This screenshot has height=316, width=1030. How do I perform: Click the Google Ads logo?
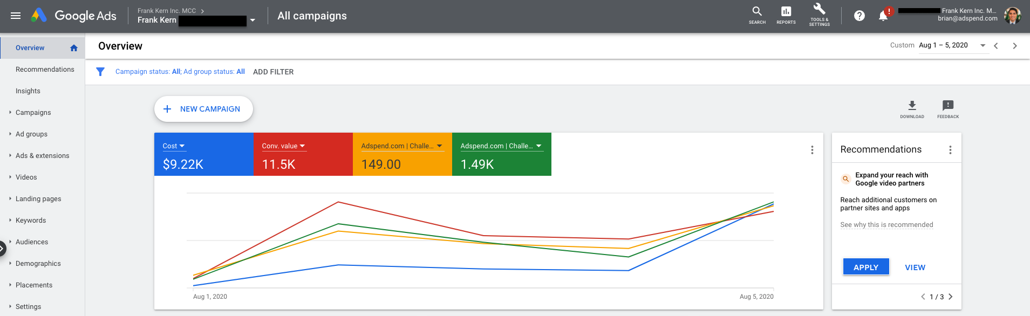(73, 16)
